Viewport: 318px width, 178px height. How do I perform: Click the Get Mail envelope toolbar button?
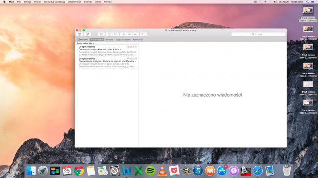[x=79, y=35]
